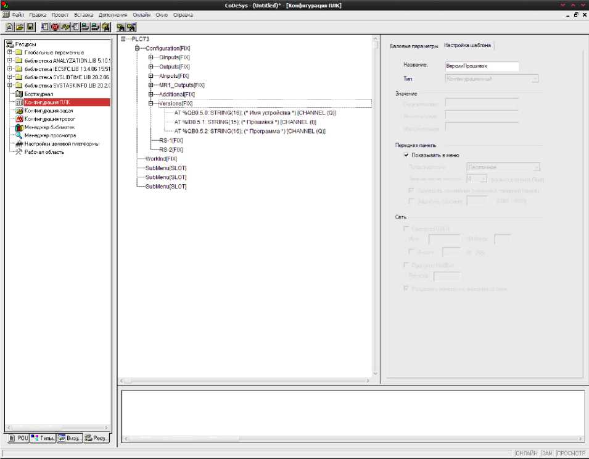
Task: Toggle the Показывать в меню checkbox
Action: click(406, 155)
